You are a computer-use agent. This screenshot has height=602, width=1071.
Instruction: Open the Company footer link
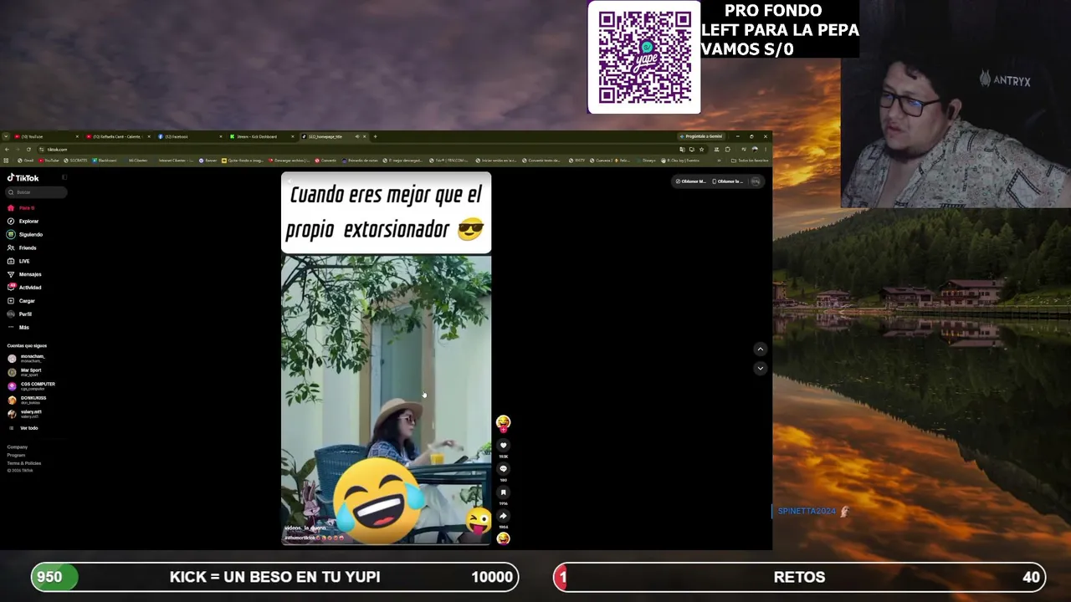pyautogui.click(x=17, y=447)
